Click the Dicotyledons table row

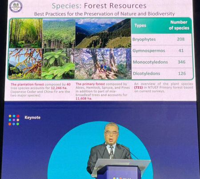pos(162,73)
